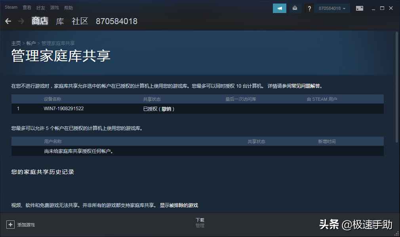Click the back navigation arrow
This screenshot has width=400, height=237.
(x=8, y=21)
